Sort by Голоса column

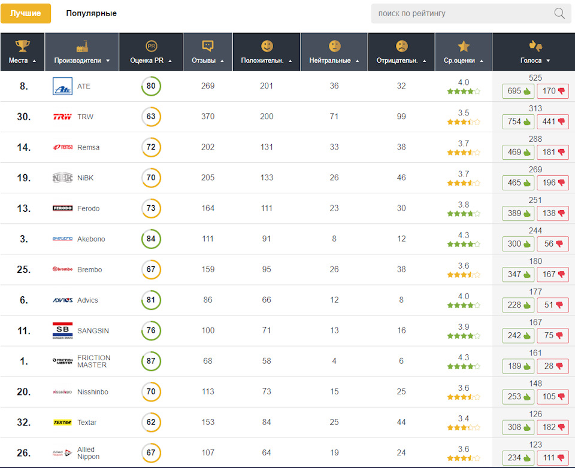pyautogui.click(x=534, y=52)
